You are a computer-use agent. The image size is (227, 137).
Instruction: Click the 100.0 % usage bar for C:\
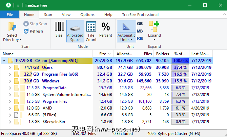180,61
